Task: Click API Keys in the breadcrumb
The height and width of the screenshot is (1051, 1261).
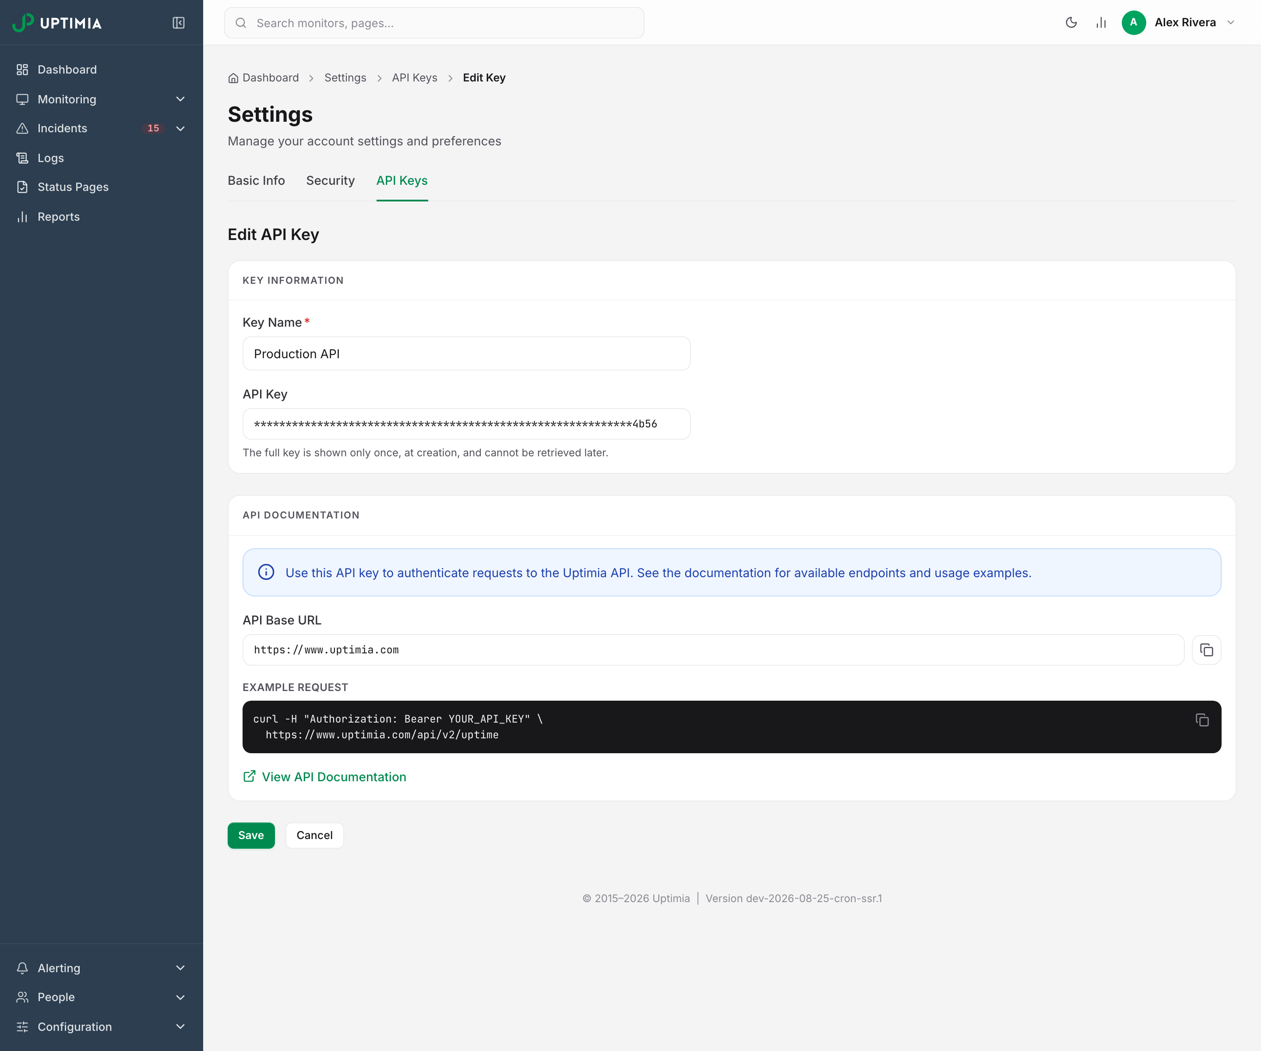Action: click(x=414, y=78)
